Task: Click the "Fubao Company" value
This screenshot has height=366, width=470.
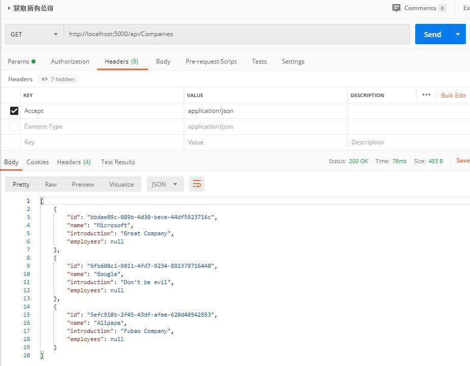Action: coord(146,331)
